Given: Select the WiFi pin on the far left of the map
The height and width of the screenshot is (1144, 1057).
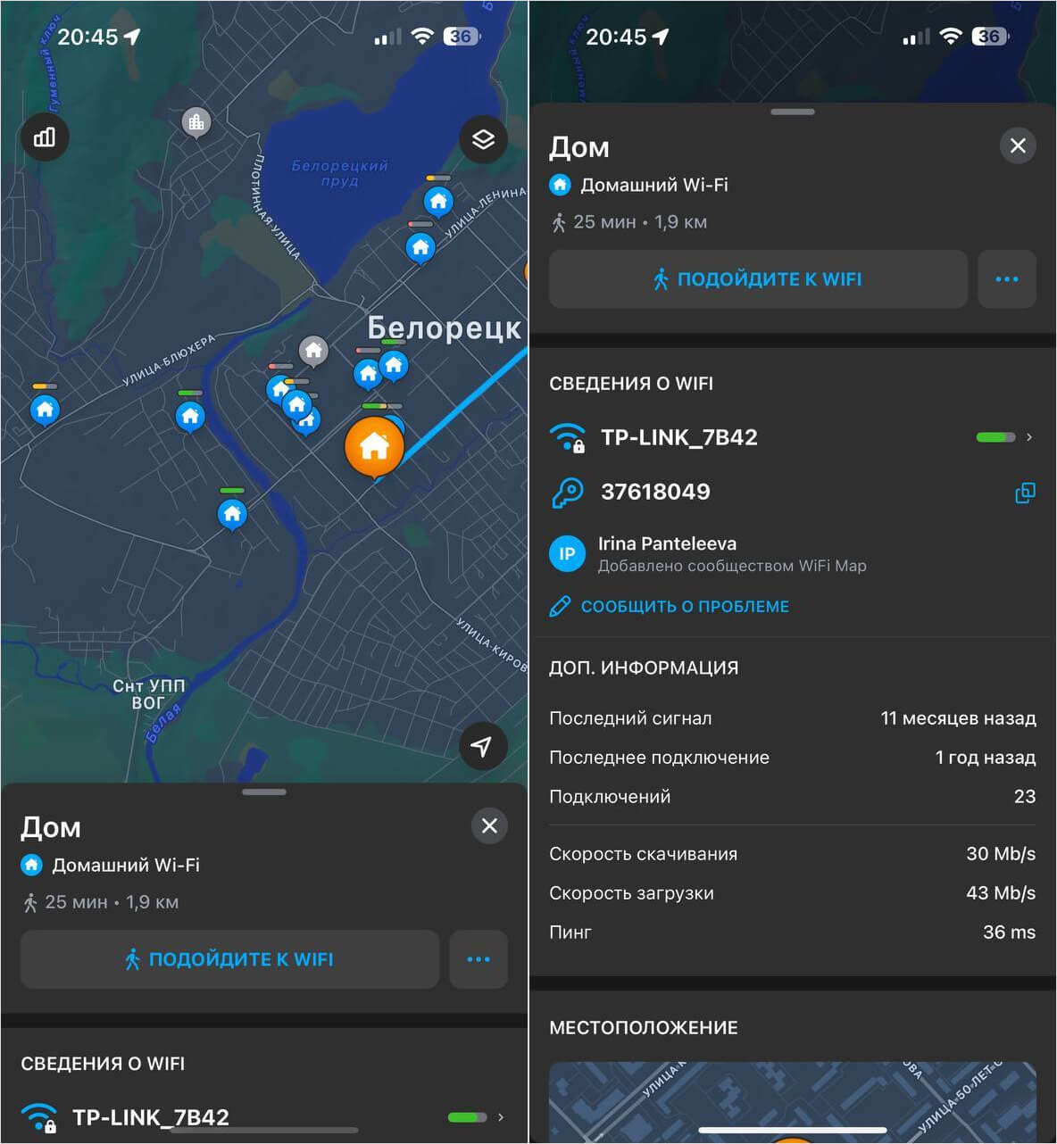Looking at the screenshot, I should tap(45, 409).
